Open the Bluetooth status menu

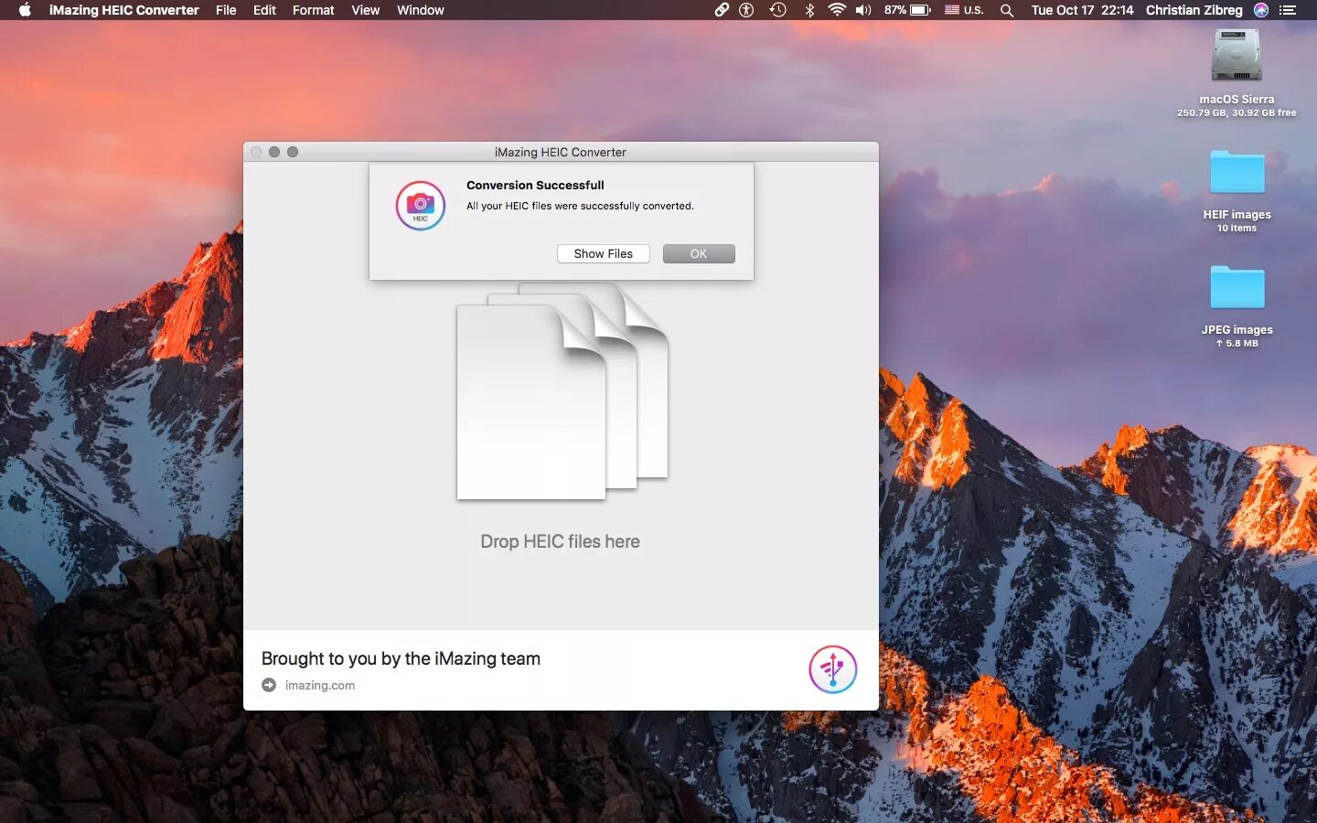pyautogui.click(x=809, y=10)
